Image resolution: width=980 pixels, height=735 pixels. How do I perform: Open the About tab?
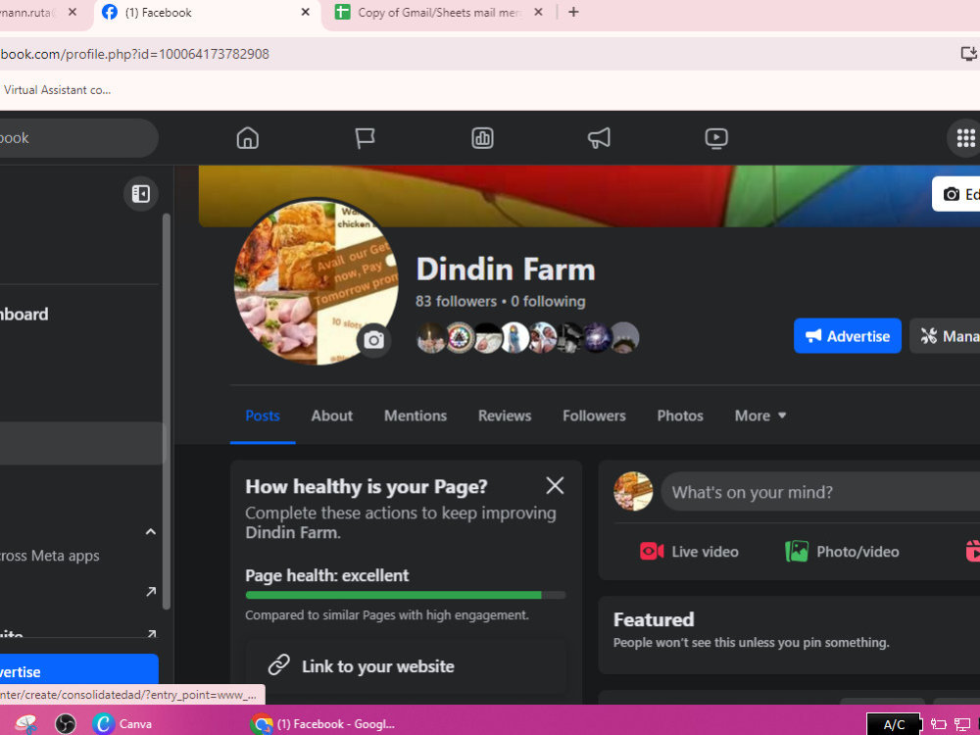coord(332,416)
